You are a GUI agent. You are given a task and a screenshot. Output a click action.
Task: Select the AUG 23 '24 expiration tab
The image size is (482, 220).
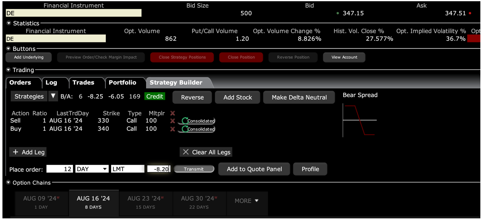coord(145,202)
